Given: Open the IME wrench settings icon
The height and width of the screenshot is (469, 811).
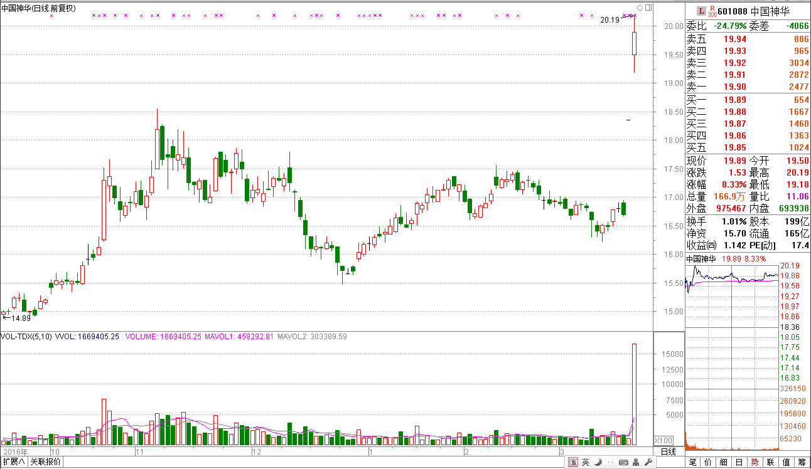Looking at the screenshot, I should pyautogui.click(x=648, y=463).
